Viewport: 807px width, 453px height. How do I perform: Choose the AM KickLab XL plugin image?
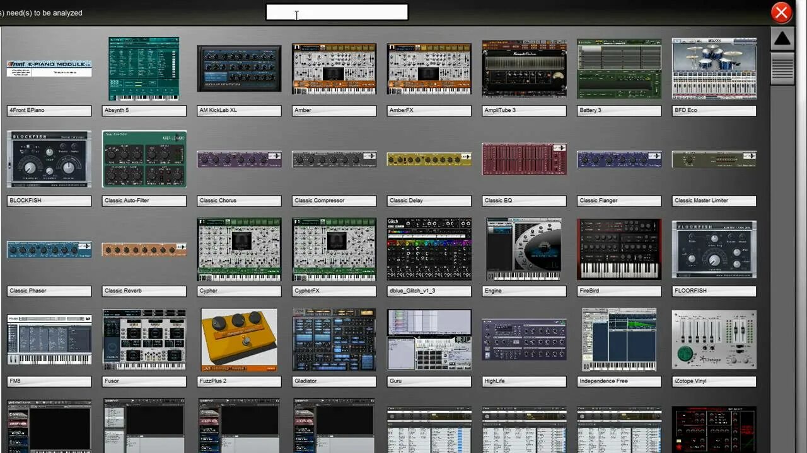pos(239,69)
